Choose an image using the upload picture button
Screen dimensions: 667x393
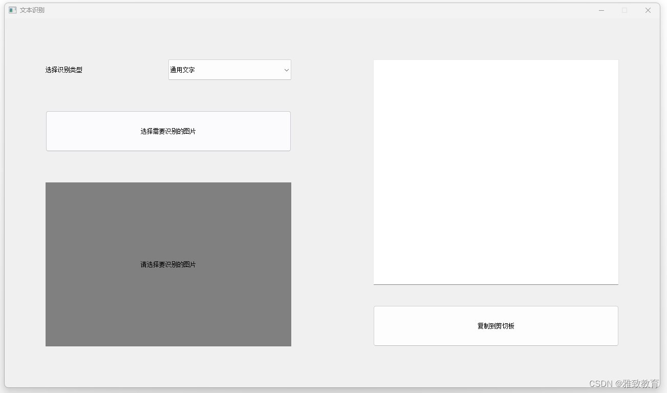[168, 131]
